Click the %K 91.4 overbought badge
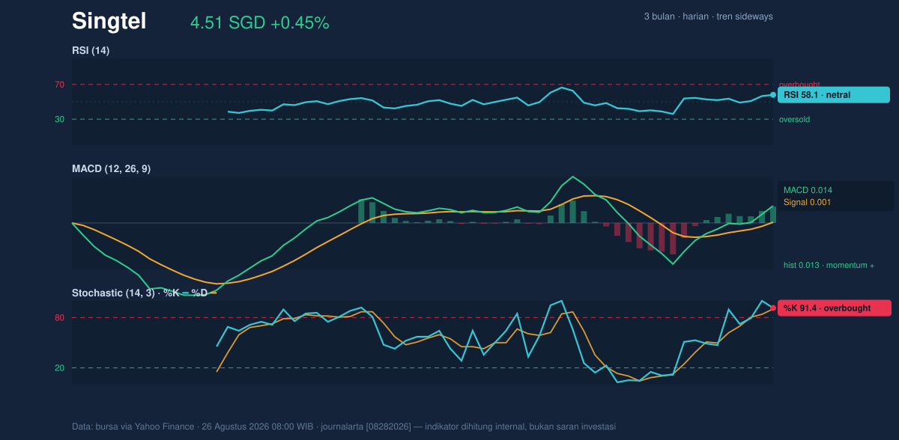899x440 pixels. point(835,308)
